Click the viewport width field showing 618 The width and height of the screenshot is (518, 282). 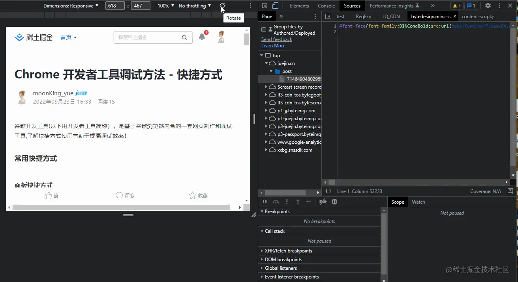click(115, 6)
